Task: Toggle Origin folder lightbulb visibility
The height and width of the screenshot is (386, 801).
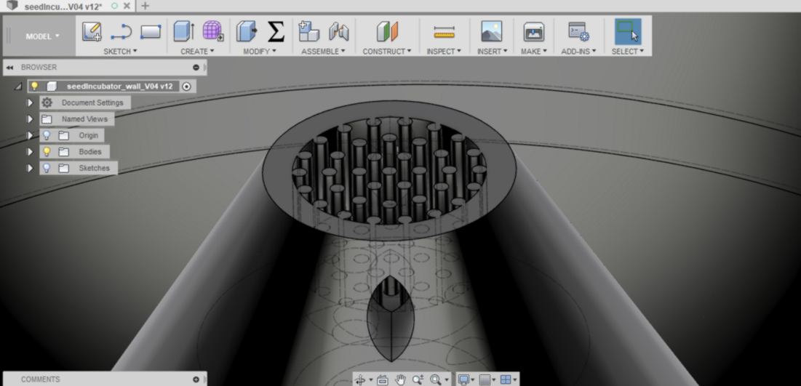Action: tap(47, 135)
